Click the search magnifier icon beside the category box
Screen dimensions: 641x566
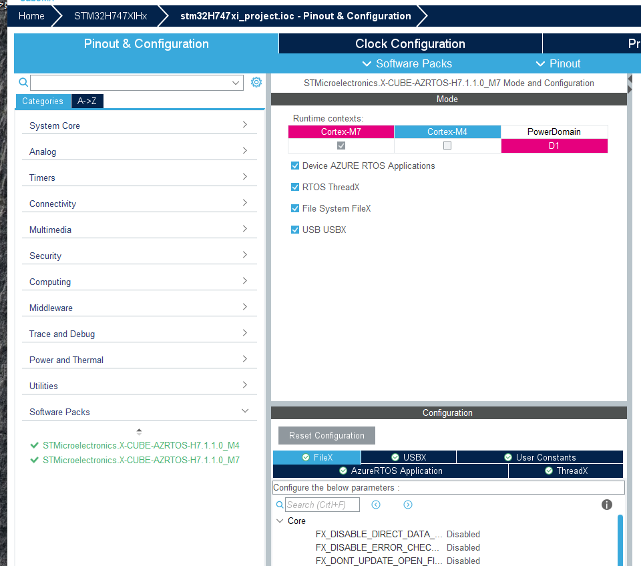[23, 83]
